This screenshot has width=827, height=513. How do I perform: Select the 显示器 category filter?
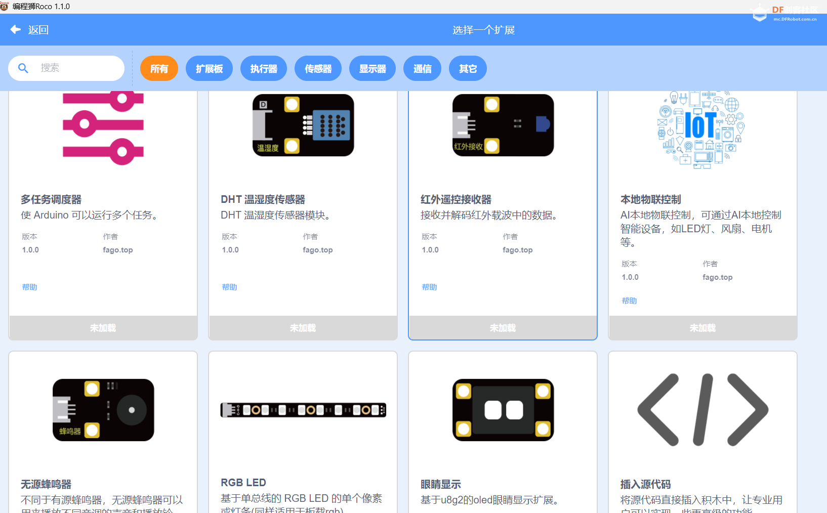click(373, 68)
